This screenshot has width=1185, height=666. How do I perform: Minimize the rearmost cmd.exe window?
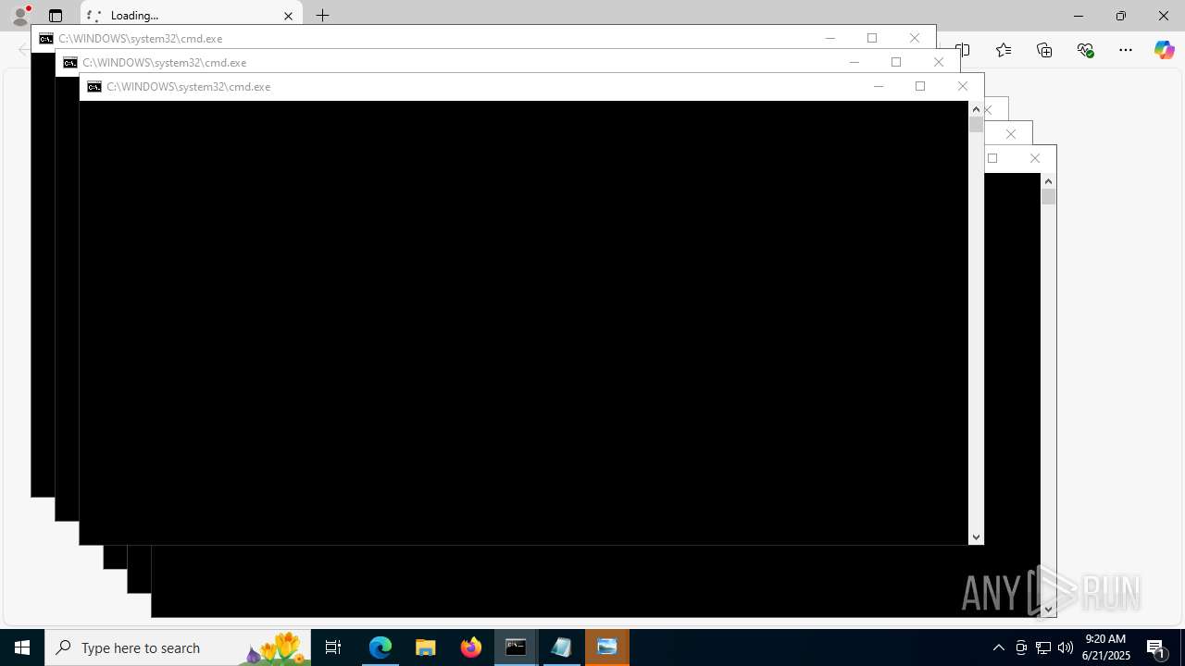(830, 38)
